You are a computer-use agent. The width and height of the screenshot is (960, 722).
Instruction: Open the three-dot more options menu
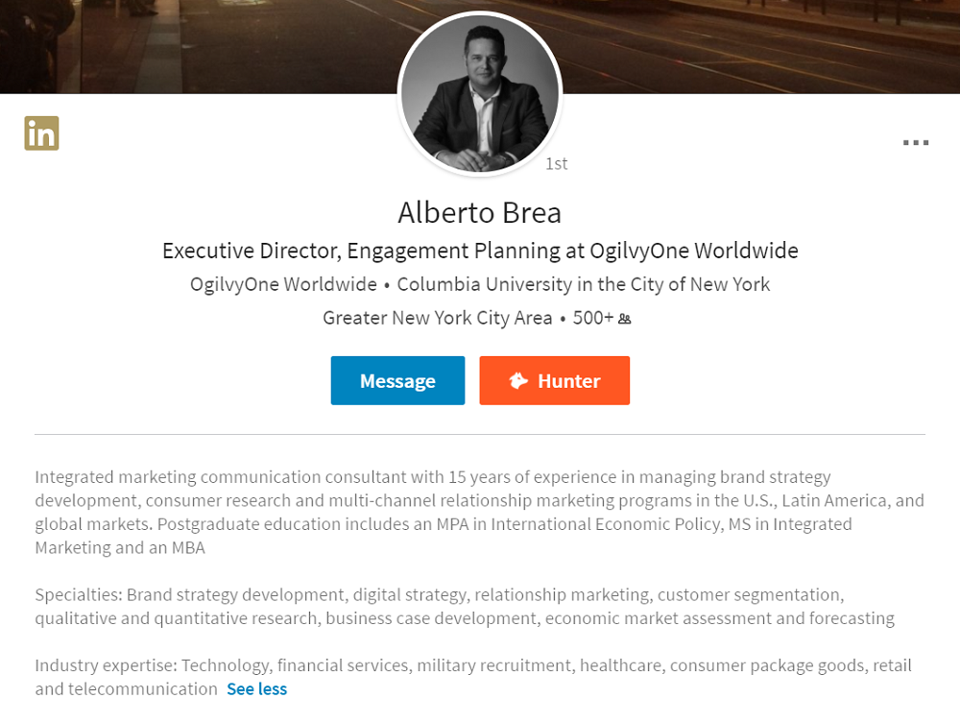(x=915, y=143)
